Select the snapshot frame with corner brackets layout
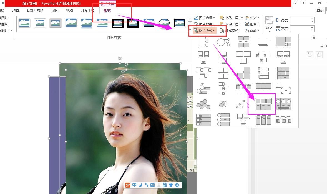This screenshot has width=327, height=194. [x=283, y=88]
